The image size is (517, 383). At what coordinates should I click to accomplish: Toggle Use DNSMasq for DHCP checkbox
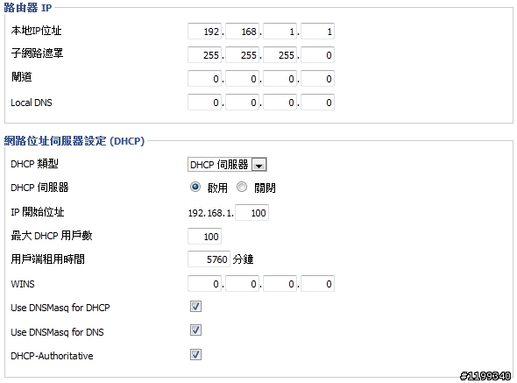click(x=196, y=307)
